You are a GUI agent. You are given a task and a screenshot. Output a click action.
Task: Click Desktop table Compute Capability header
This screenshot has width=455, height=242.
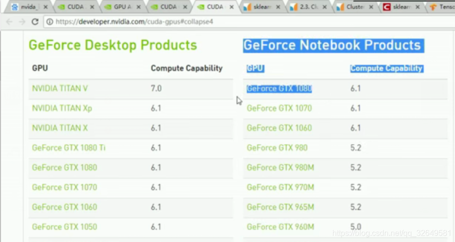[187, 68]
